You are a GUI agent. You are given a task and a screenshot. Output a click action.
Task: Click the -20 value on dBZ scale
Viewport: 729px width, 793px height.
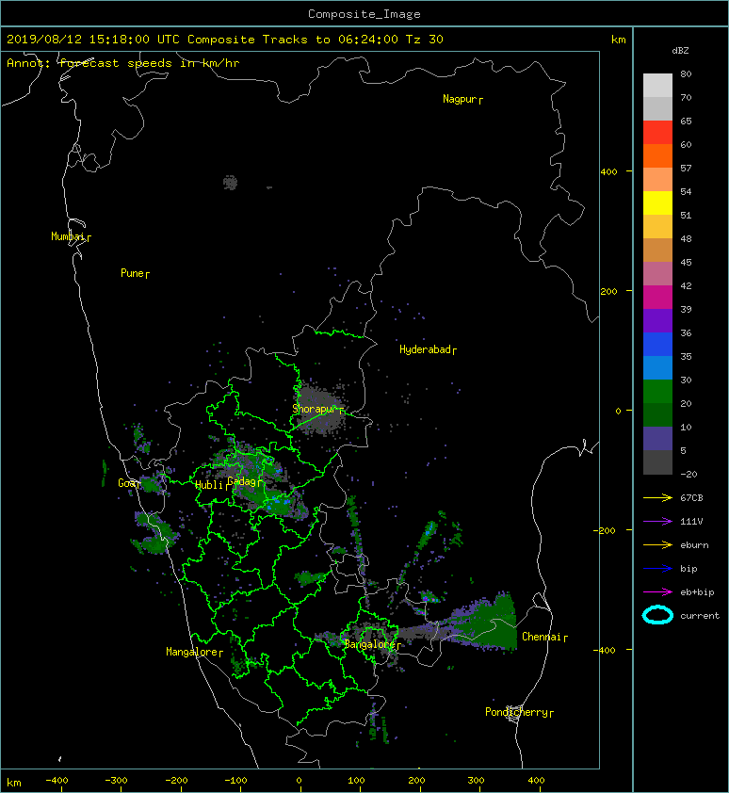pyautogui.click(x=688, y=474)
